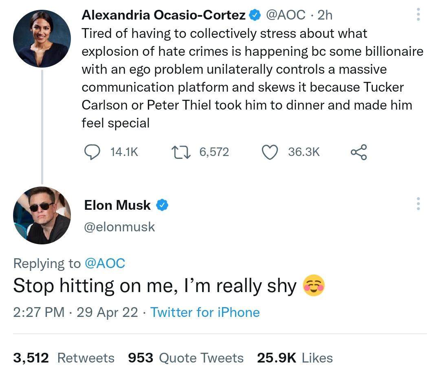Viewport: 440px width, 378px height.
Task: Click the share icon on AOC's tweet
Action: click(x=359, y=152)
